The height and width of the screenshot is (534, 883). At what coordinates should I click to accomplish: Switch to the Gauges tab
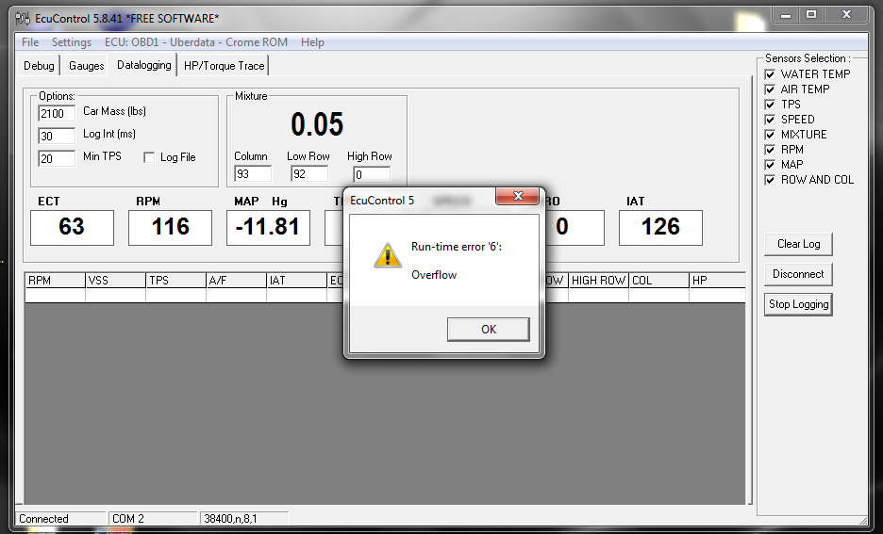[86, 66]
